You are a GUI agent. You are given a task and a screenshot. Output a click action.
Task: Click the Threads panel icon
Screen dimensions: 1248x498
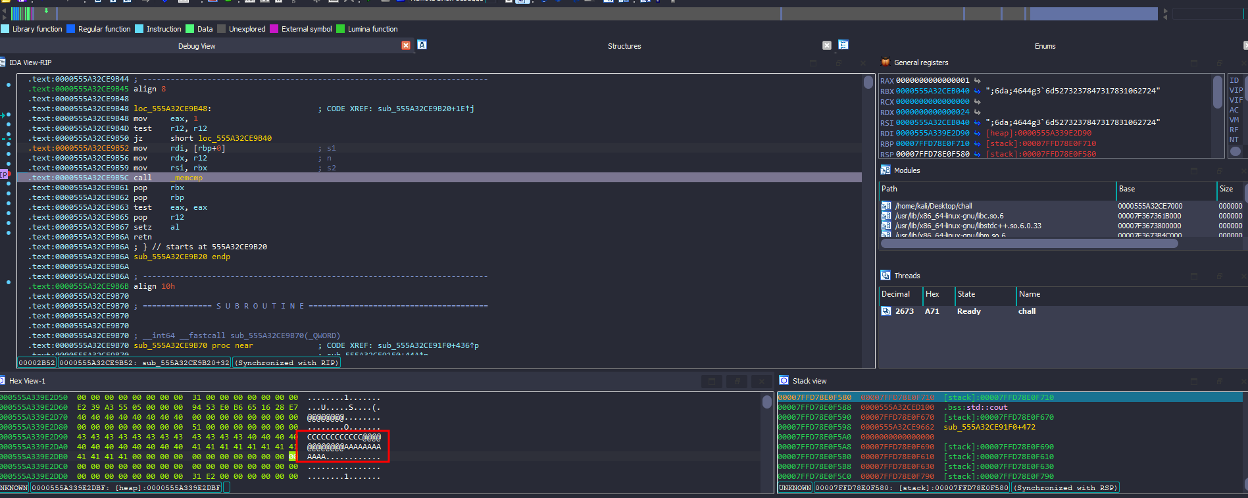tap(885, 276)
